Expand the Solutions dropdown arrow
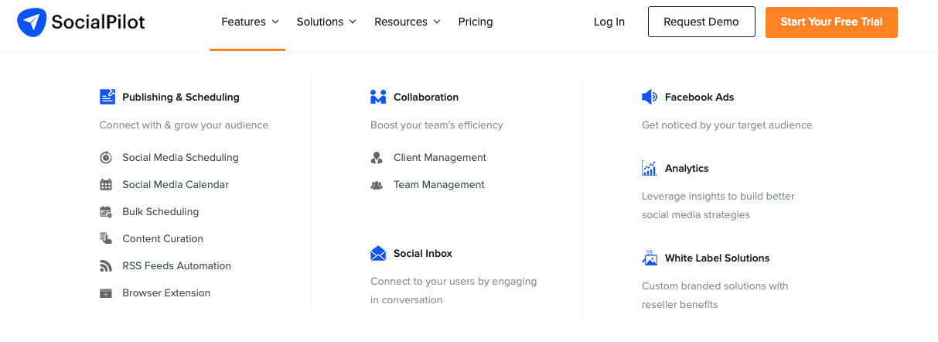The width and height of the screenshot is (938, 342). (353, 22)
